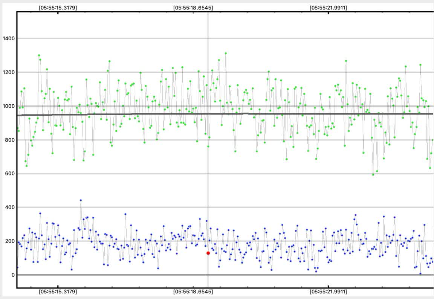Select the highest green data point above 1300
This screenshot has height=299, width=434.
[x=226, y=53]
